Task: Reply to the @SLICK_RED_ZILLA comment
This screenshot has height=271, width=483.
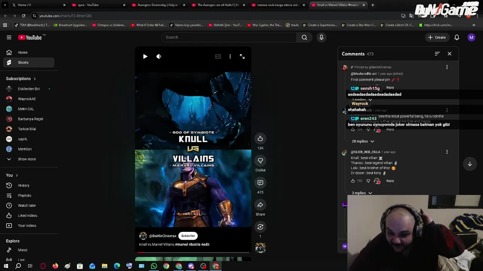Action: coord(390,181)
